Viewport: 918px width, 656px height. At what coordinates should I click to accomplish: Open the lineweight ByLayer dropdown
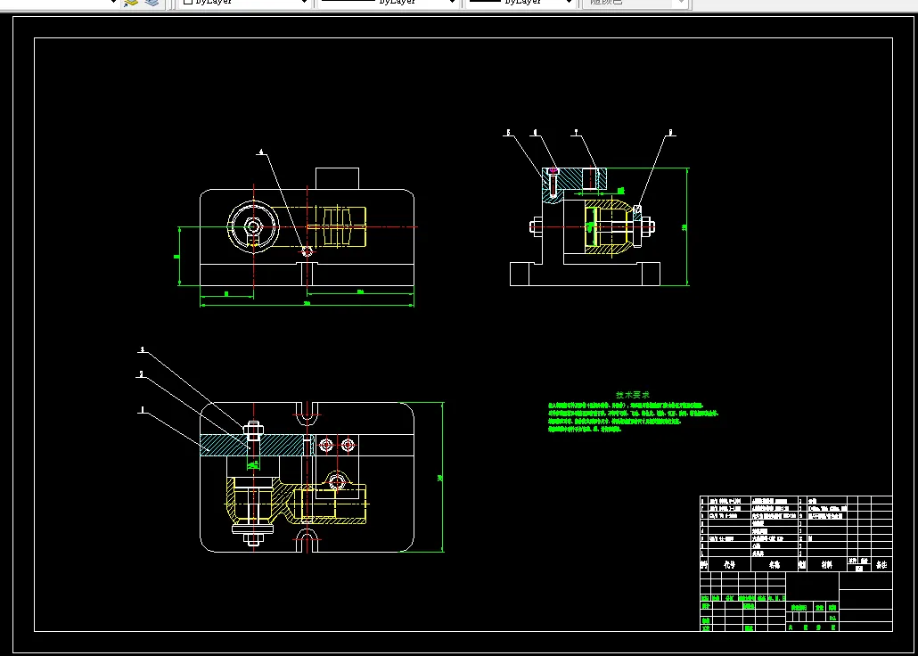tap(520, 3)
